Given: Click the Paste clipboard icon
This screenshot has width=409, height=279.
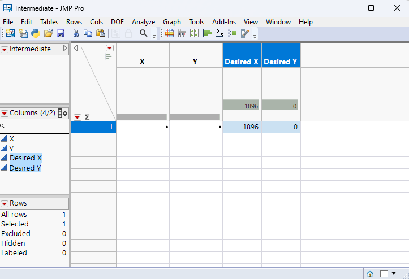Looking at the screenshot, I should (101, 33).
